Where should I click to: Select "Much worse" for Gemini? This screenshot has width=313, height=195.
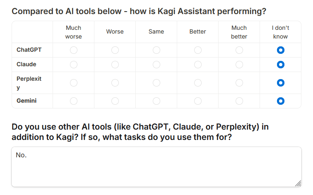74,101
